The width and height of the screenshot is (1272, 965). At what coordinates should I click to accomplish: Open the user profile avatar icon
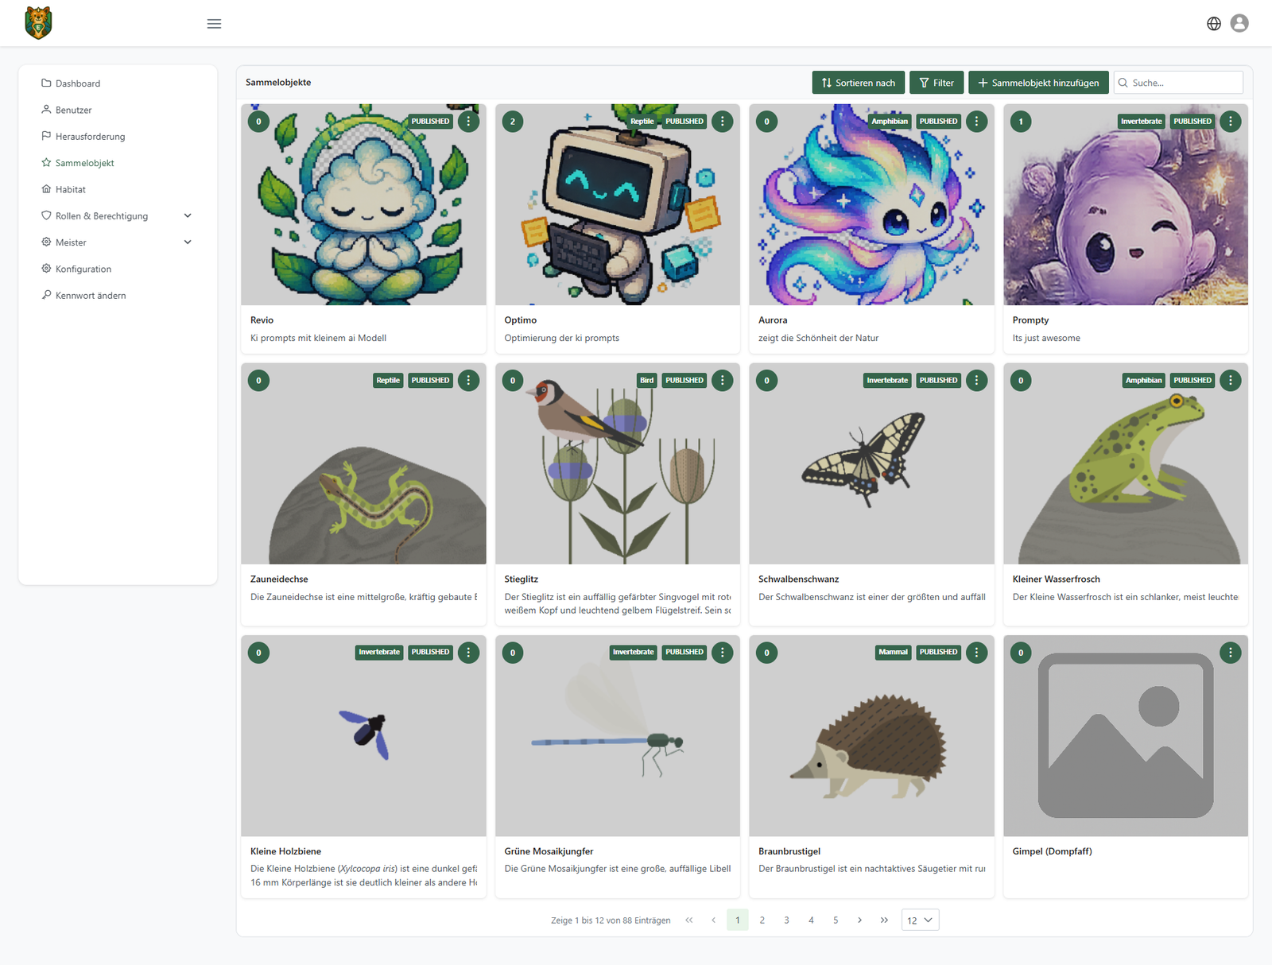(1239, 24)
